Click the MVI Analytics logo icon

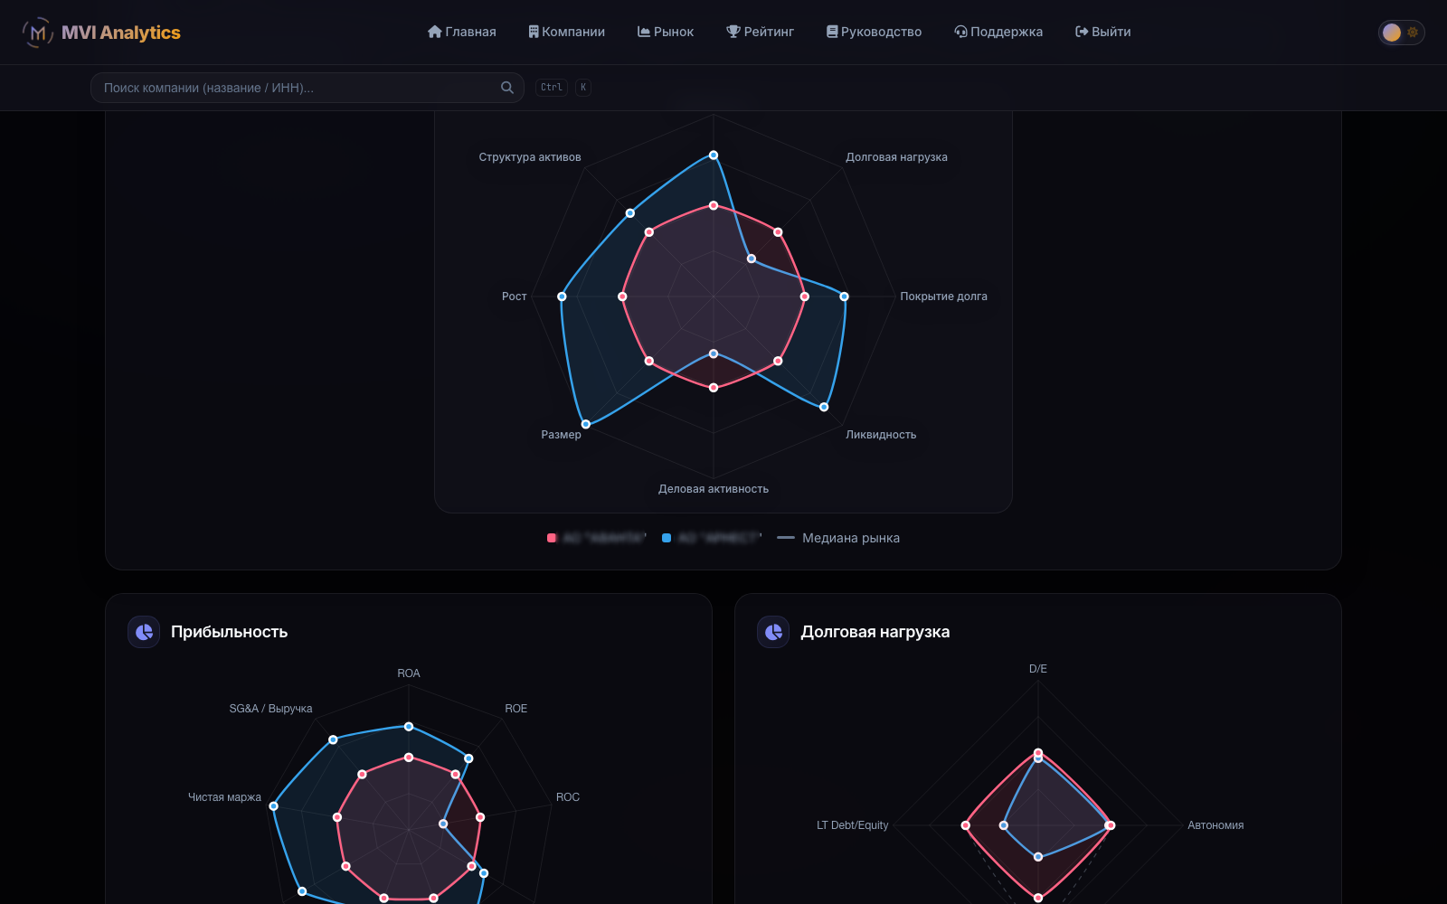(x=37, y=33)
